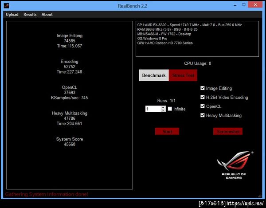Open the Upload menu
The image size is (266, 208).
point(12,15)
